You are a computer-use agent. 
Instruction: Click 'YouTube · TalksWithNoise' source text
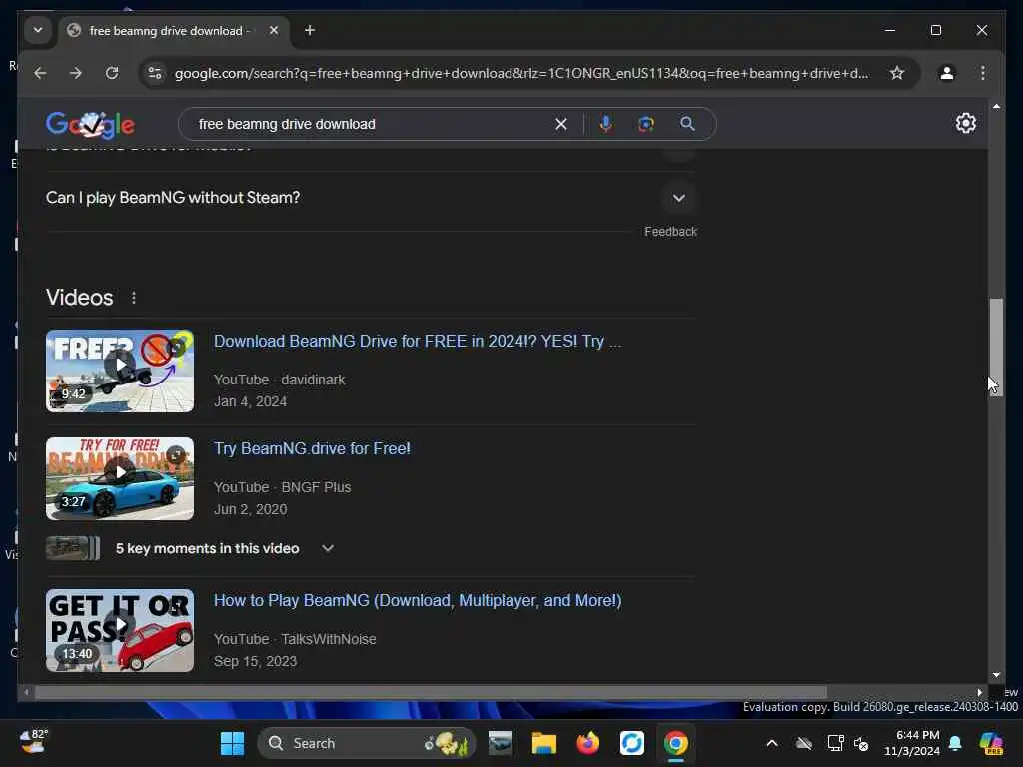coord(295,640)
